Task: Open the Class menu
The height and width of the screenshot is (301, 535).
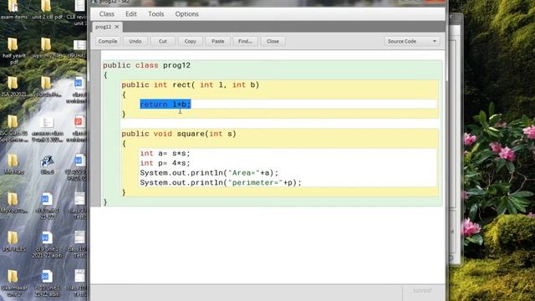Action: (x=106, y=14)
